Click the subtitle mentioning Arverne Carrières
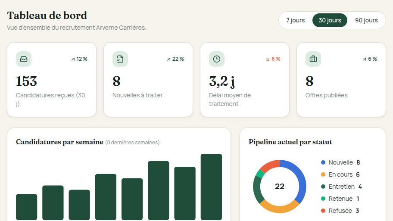The width and height of the screenshot is (393, 221). coord(76,28)
